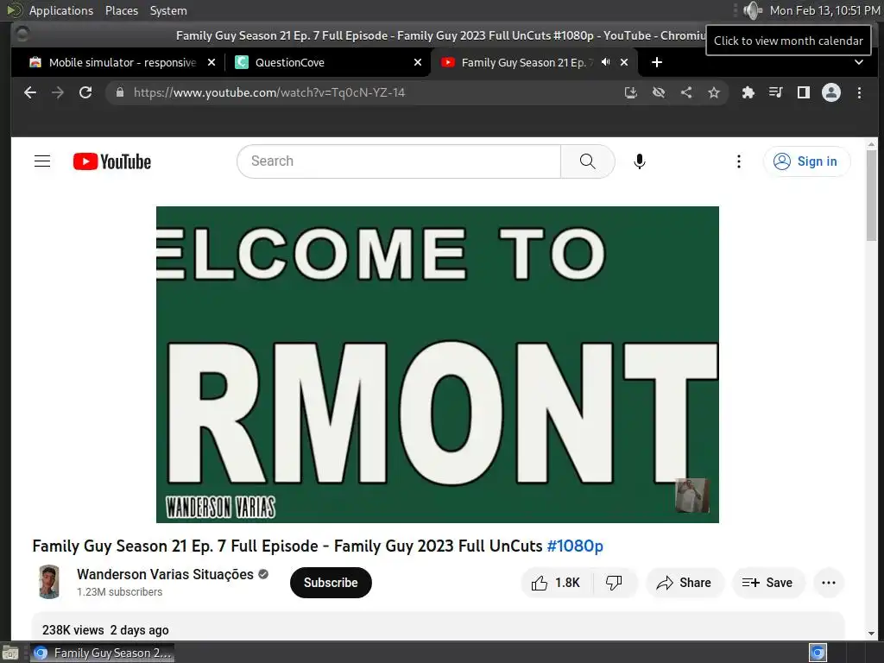Open a new browser tab
The width and height of the screenshot is (884, 663).
[x=657, y=62]
